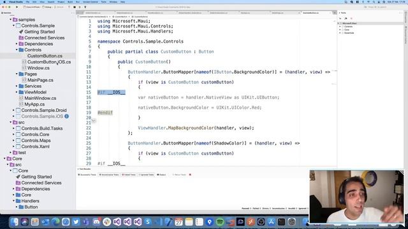Expand the ViewModel folder
Image resolution: width=408 pixels, height=229 pixels.
pyautogui.click(x=17, y=92)
